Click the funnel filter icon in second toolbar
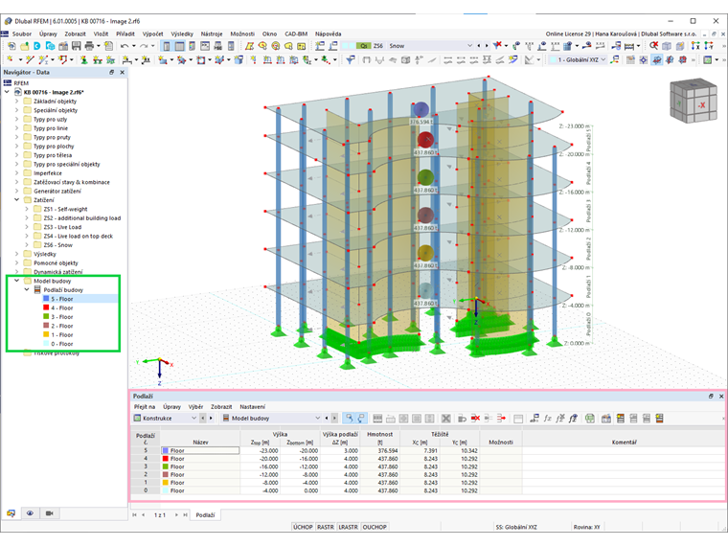 coord(351,60)
